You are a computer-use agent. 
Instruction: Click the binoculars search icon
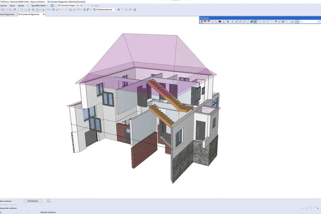(135, 10)
